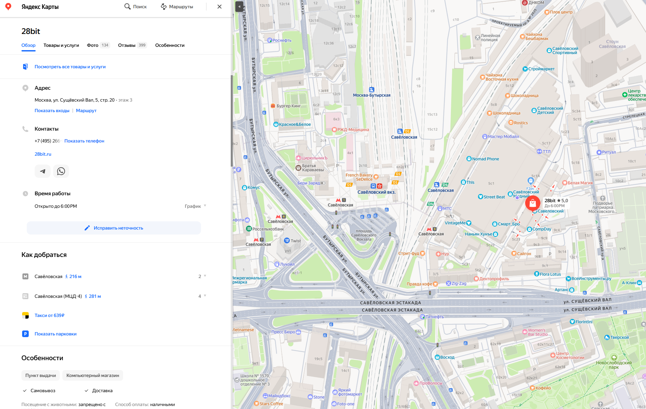This screenshot has width=646, height=409.
Task: Open the WhatsApp contact icon
Action: pyautogui.click(x=61, y=171)
